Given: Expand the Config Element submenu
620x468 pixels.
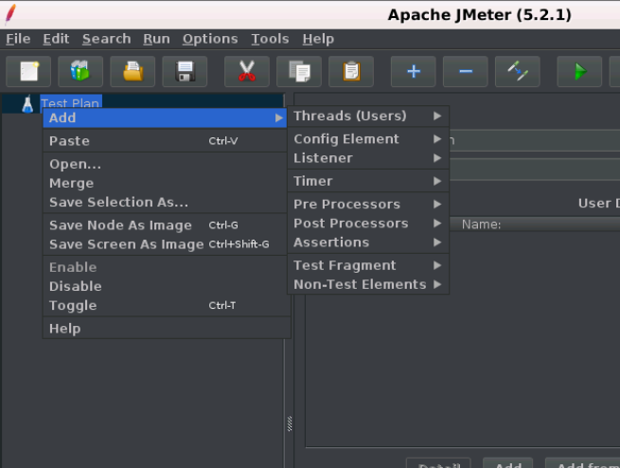Looking at the screenshot, I should point(368,139).
